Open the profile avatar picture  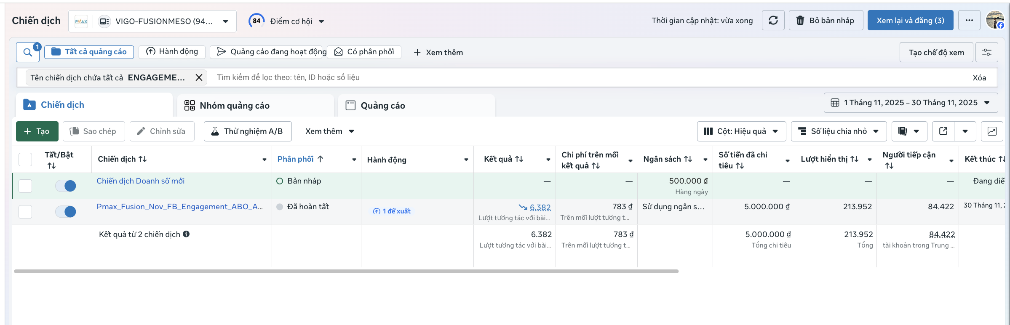pos(995,20)
